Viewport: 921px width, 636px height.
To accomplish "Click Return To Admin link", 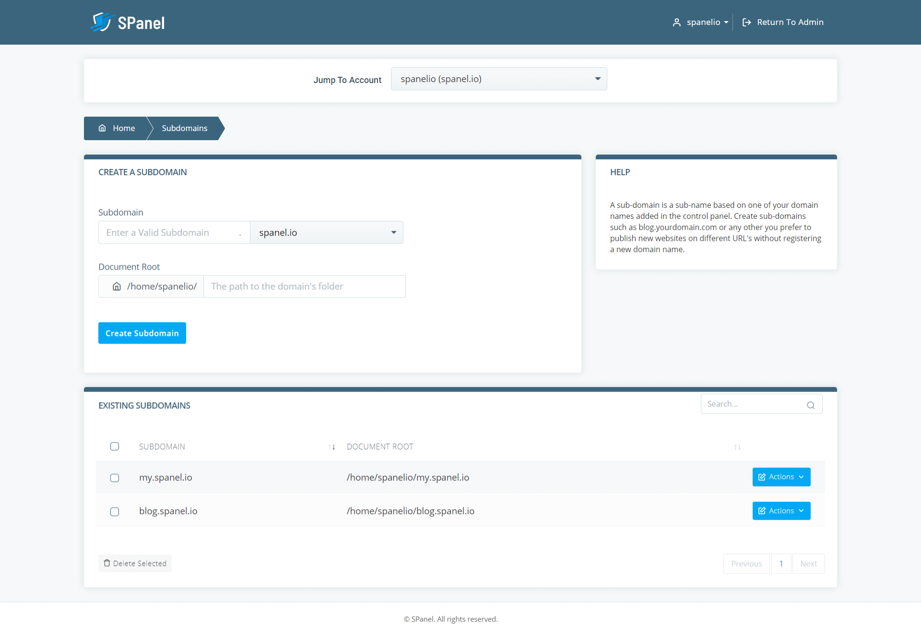I will tap(783, 22).
